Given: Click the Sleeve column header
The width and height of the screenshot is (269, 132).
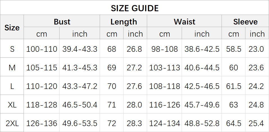Looking at the screenshot, I should click(x=245, y=22).
